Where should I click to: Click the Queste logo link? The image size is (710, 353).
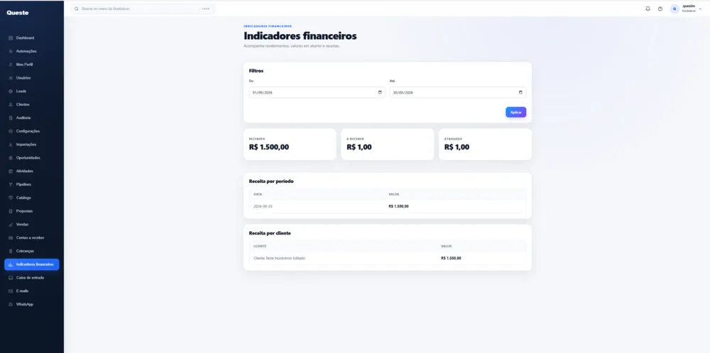(x=18, y=13)
